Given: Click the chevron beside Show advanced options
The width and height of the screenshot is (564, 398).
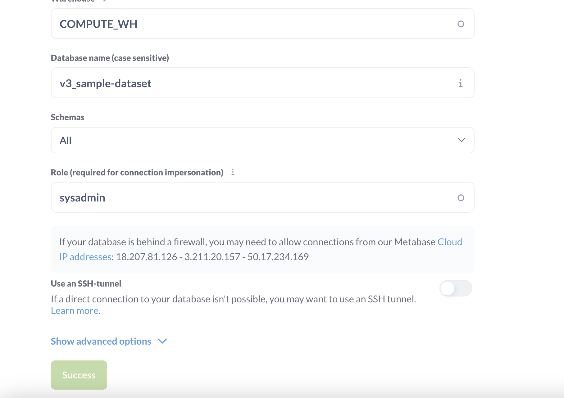Looking at the screenshot, I should pos(162,341).
